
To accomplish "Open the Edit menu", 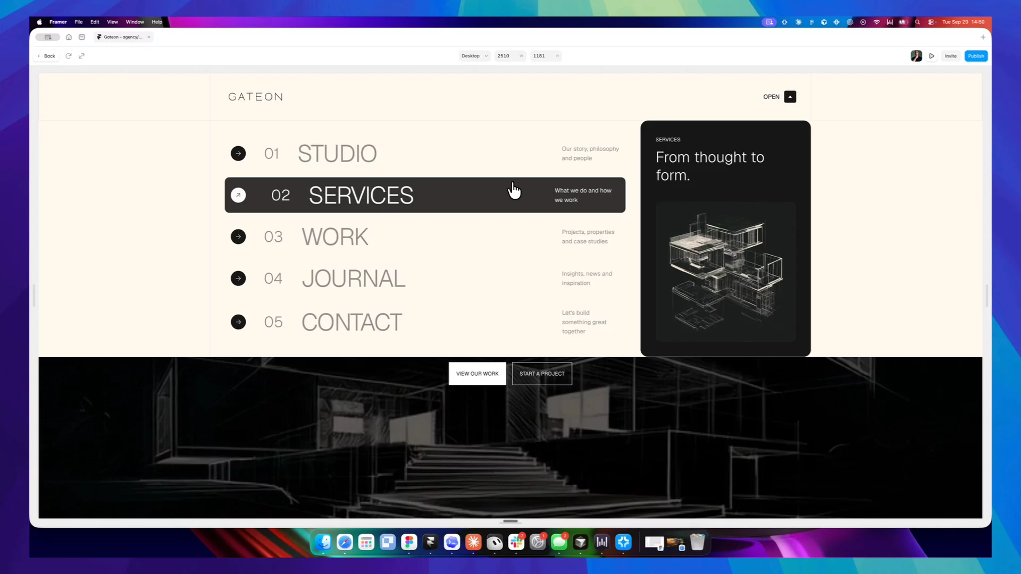I will tap(95, 22).
